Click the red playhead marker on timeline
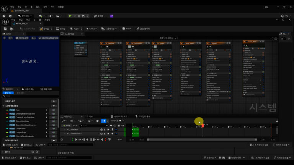Screen dimensions: 294x165 [x=203, y=125]
